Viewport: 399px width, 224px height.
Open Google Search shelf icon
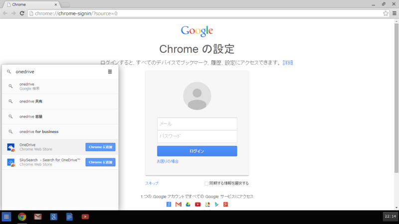point(53,217)
